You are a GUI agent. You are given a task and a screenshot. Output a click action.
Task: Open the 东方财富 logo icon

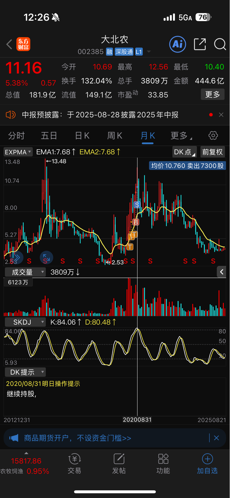[x=23, y=44]
